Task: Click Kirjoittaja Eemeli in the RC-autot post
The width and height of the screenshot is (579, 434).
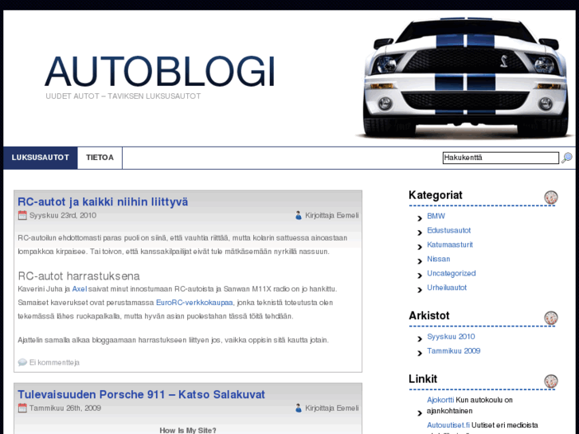Action: (331, 215)
